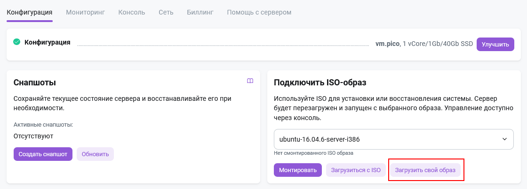527x189 pixels.
Task: Click the Создать снапшот button
Action: (43, 154)
